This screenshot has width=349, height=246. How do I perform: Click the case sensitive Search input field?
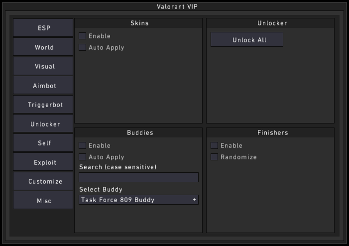[x=138, y=177]
